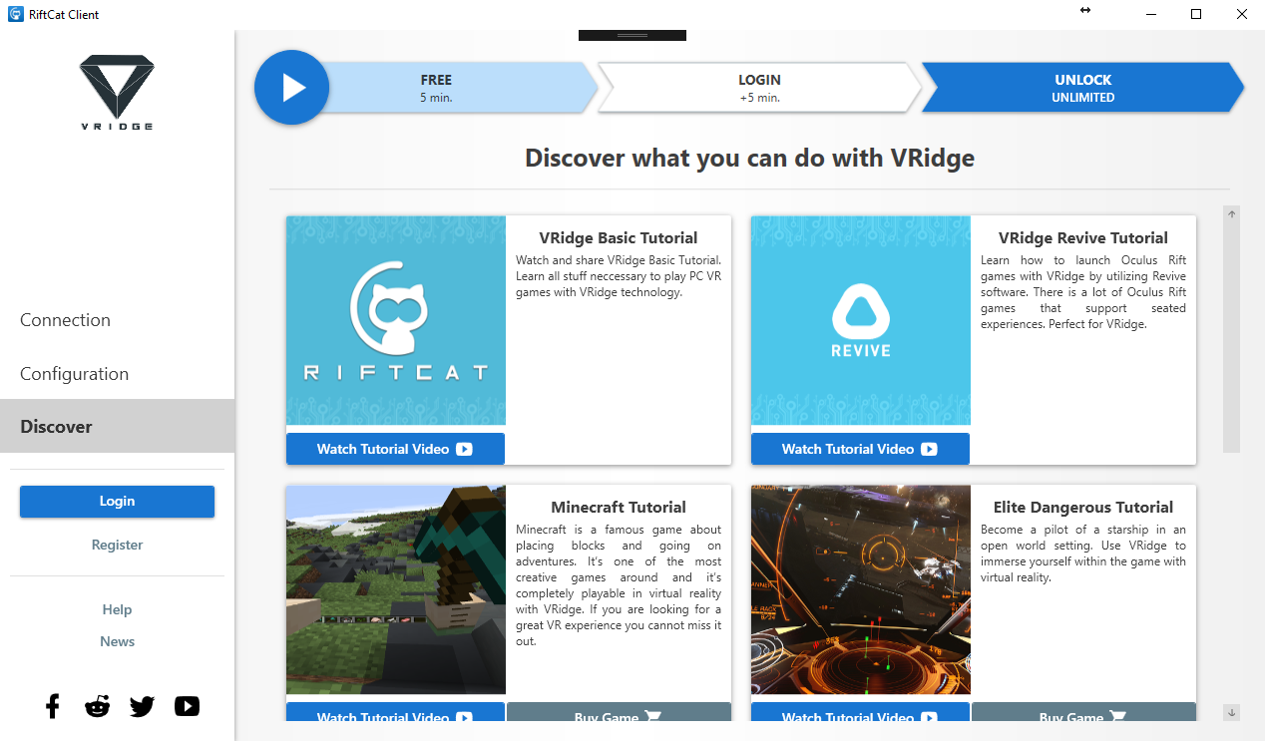The width and height of the screenshot is (1265, 741).
Task: Click the blue Login button
Action: point(117,502)
